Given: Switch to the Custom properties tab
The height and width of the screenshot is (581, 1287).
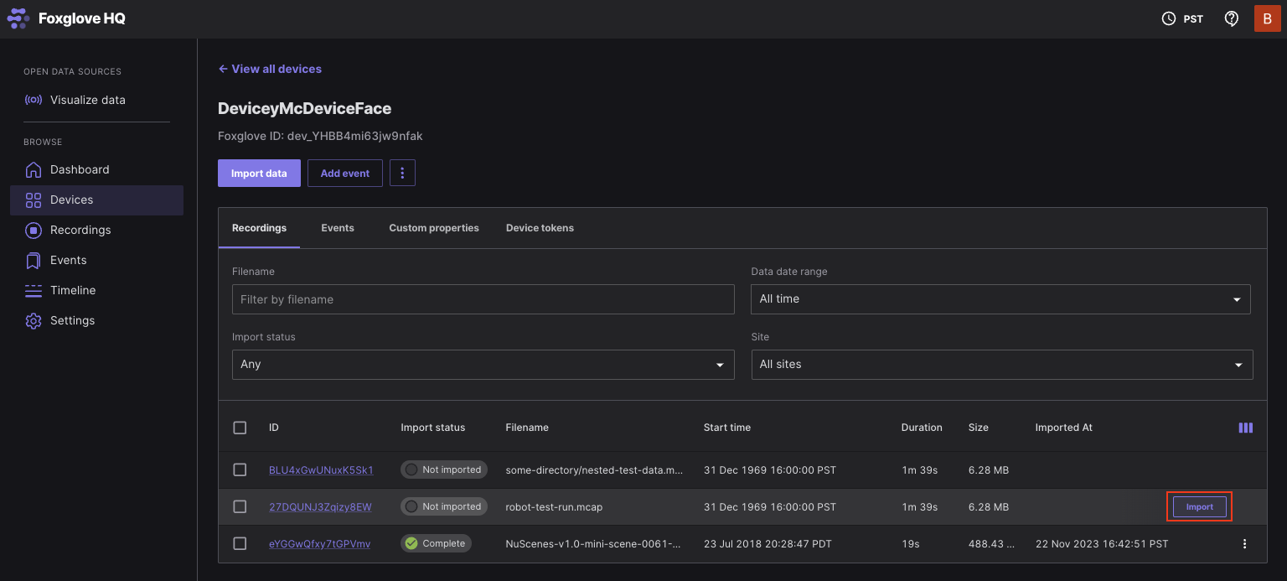Looking at the screenshot, I should [433, 227].
